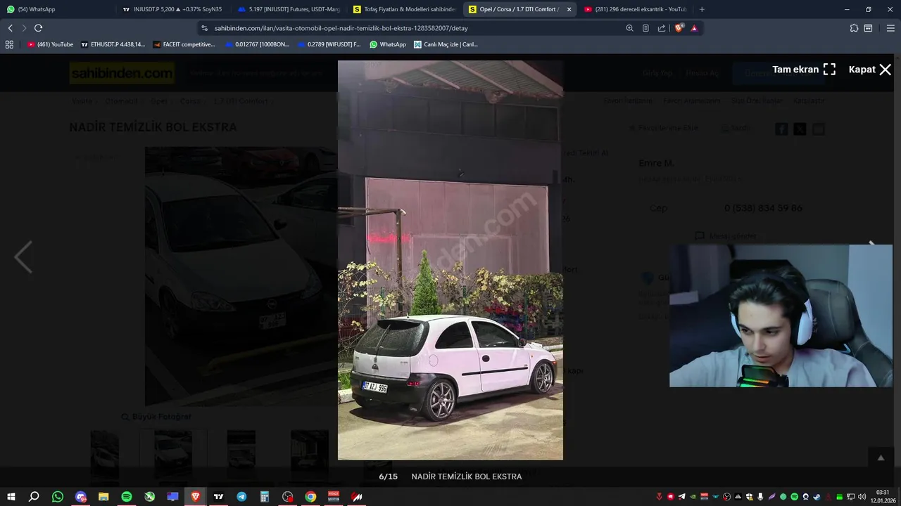Open browser extensions puzzle icon
901x506 pixels.
(854, 28)
